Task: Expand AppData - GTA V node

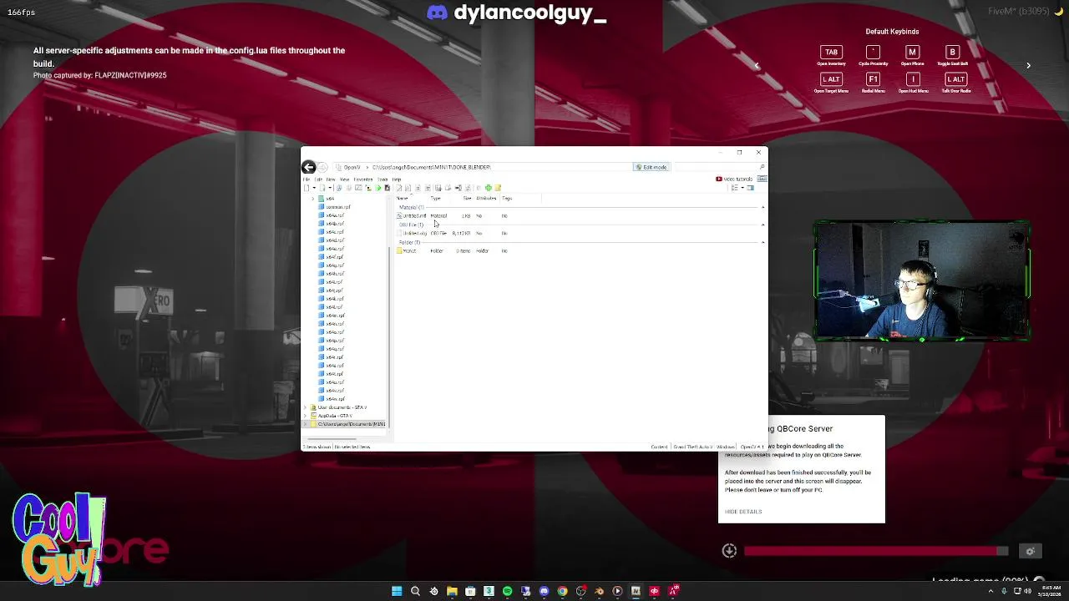Action: click(305, 416)
